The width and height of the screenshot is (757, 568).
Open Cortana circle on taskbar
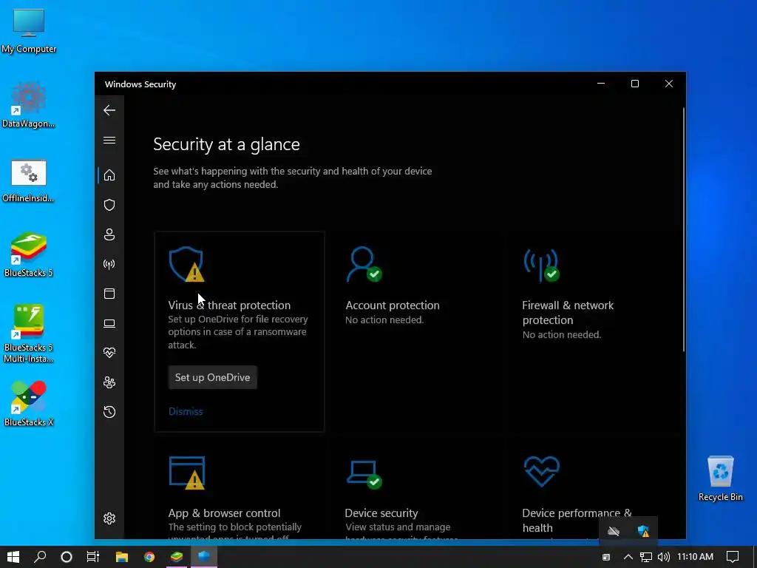click(x=67, y=557)
